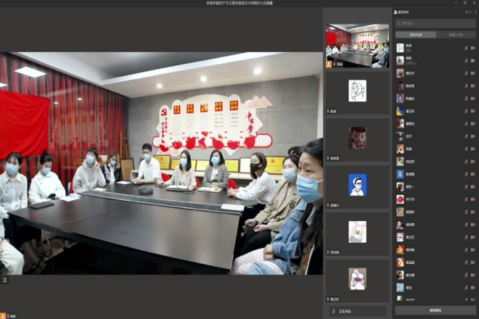This screenshot has height=319, width=479.
Task: Select the conference room video thumbnail
Action: pos(357,46)
